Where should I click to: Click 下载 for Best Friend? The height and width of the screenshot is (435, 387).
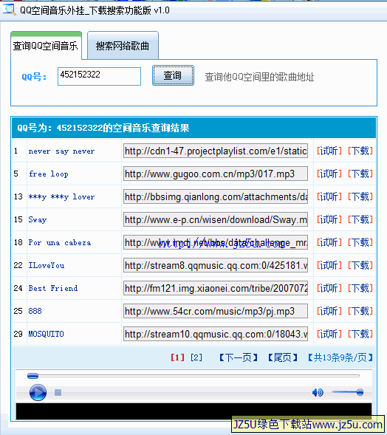[360, 288]
